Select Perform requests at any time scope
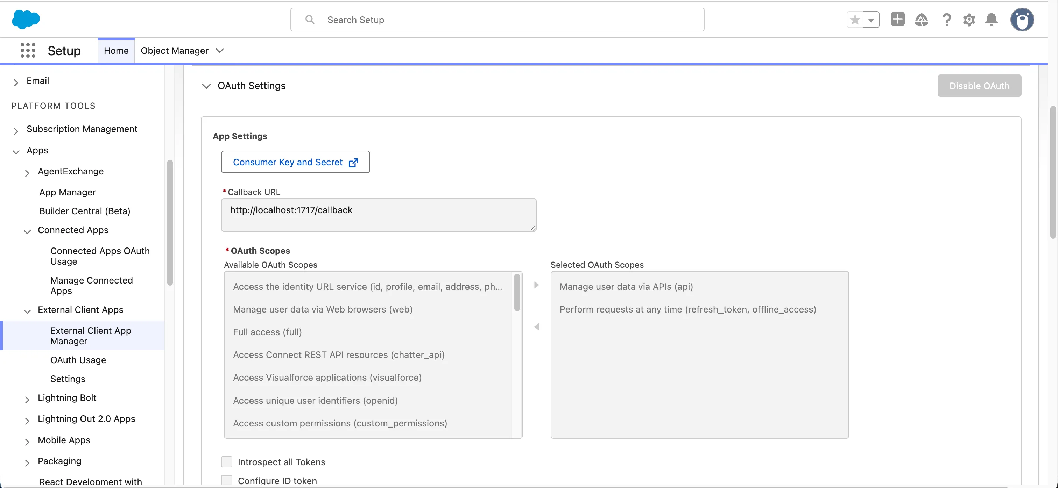1058x488 pixels. click(x=699, y=309)
